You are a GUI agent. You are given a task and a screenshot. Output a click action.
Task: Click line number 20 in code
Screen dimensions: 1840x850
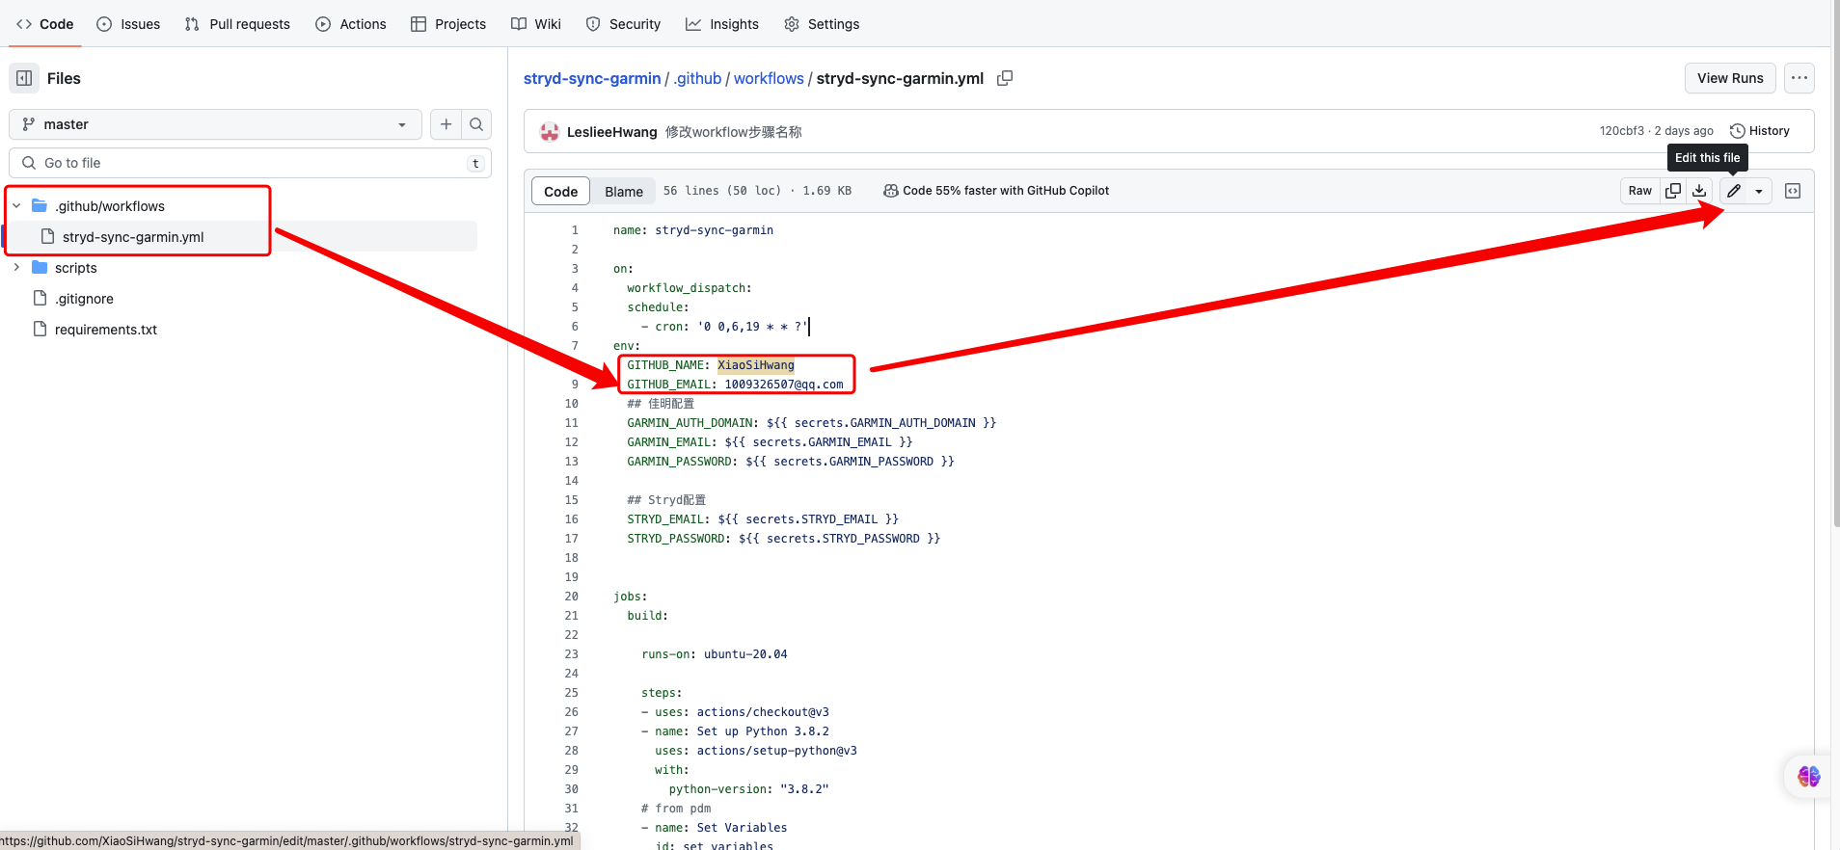pos(572,597)
